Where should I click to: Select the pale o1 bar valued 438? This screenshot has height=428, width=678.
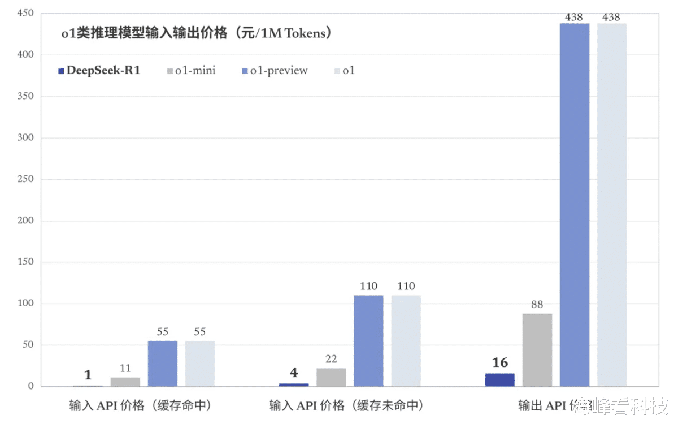point(612,205)
